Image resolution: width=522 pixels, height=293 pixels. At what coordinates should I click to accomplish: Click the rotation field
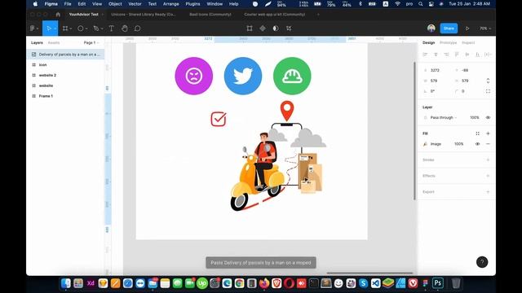433,91
